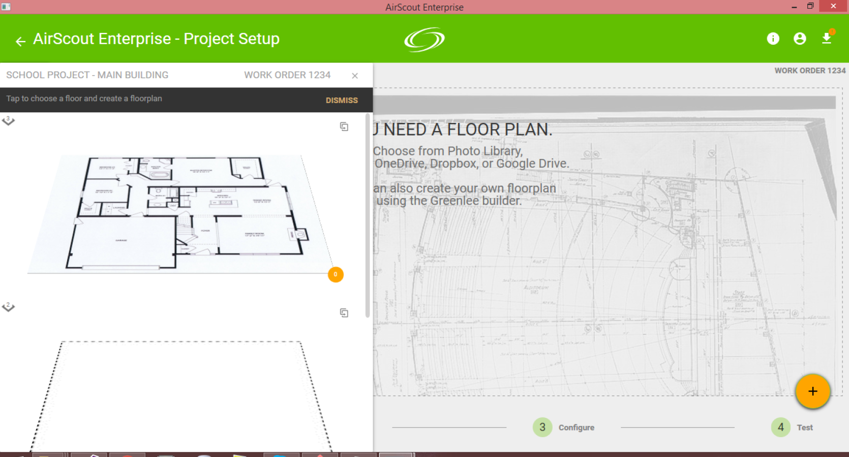Click the floor plan drop area
849x457 pixels.
(607, 242)
